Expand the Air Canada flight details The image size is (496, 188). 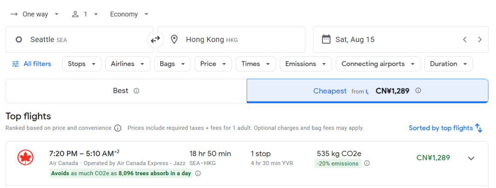(x=471, y=158)
